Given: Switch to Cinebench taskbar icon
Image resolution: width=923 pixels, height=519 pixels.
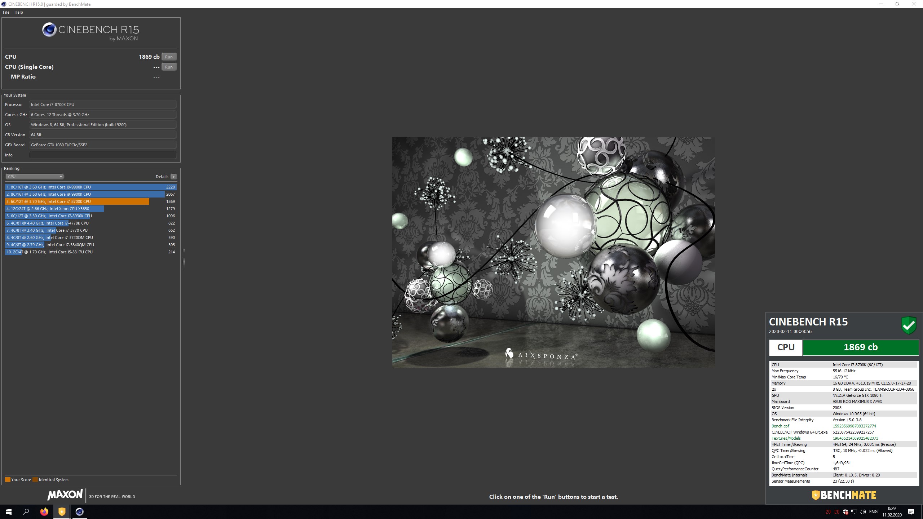Looking at the screenshot, I should tap(79, 512).
